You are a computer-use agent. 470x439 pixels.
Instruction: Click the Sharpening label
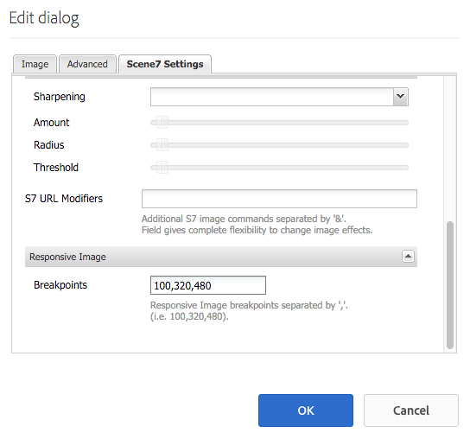[x=60, y=97]
